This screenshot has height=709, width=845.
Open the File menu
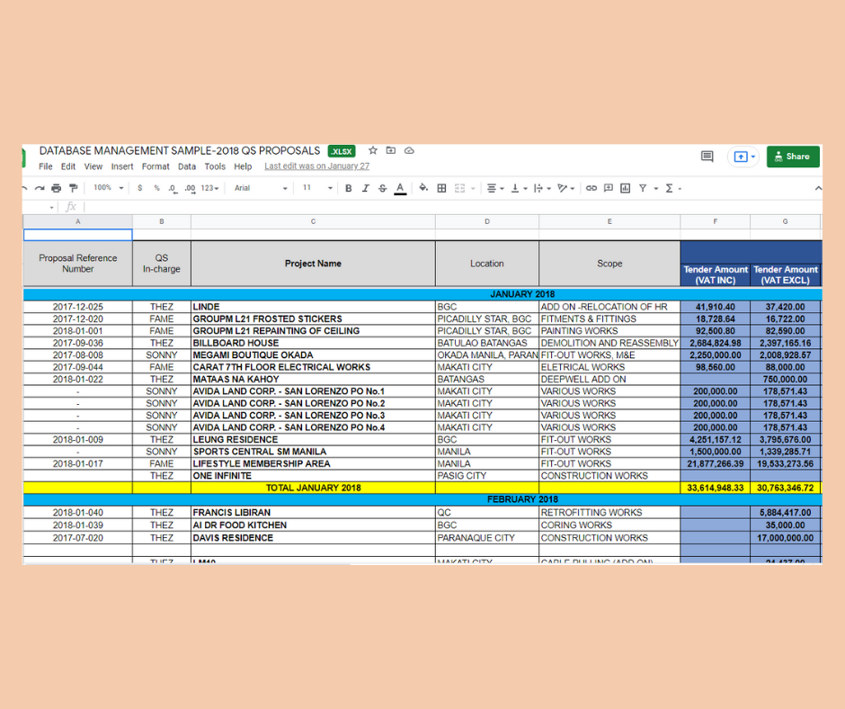point(45,166)
